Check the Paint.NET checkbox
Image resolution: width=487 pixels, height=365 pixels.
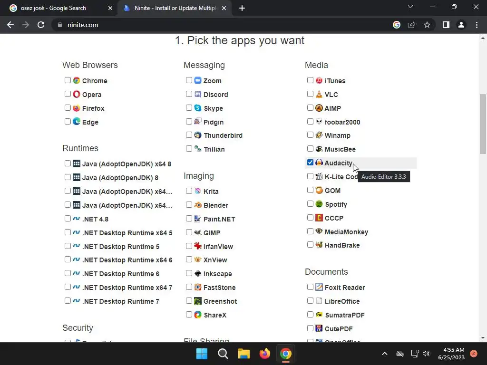pos(189,219)
